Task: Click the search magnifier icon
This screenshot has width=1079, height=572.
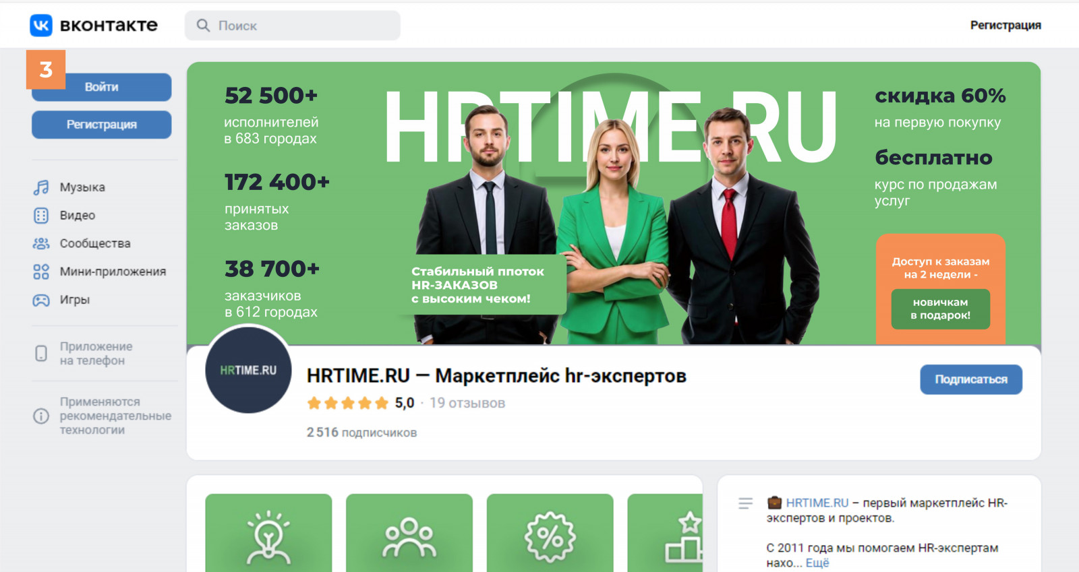Action: click(203, 26)
